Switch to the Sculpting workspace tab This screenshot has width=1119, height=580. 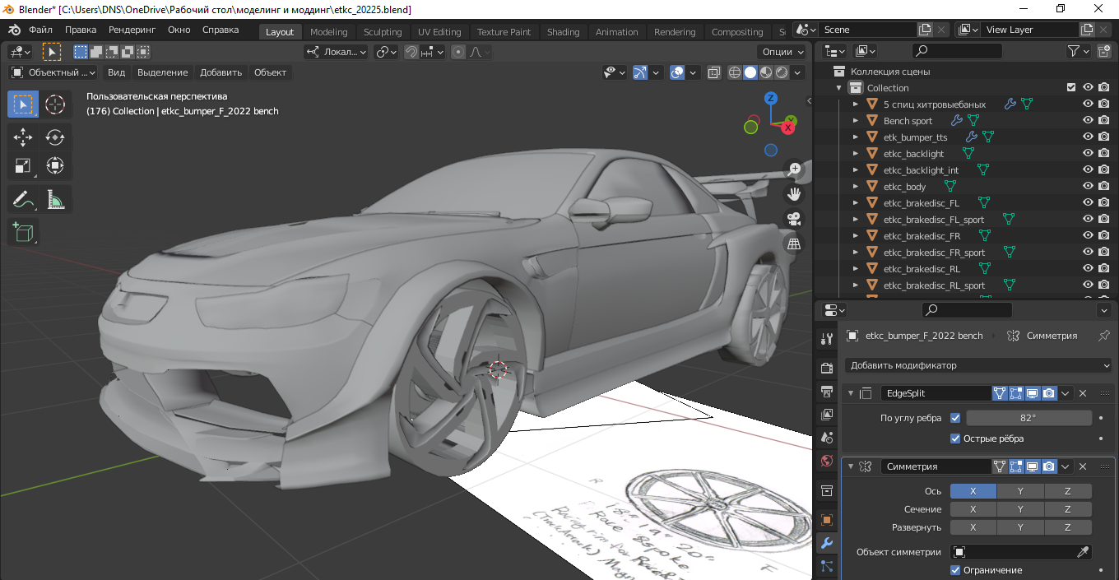tap(383, 32)
